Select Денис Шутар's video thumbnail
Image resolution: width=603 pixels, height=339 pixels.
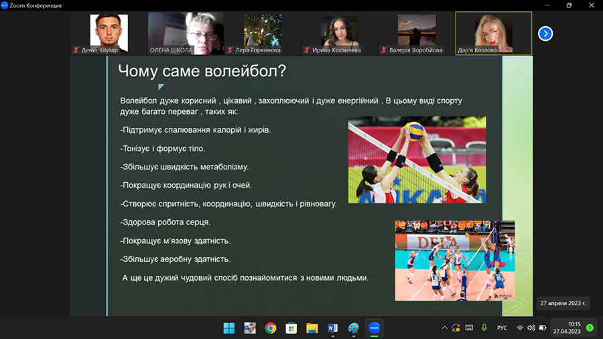(x=109, y=33)
